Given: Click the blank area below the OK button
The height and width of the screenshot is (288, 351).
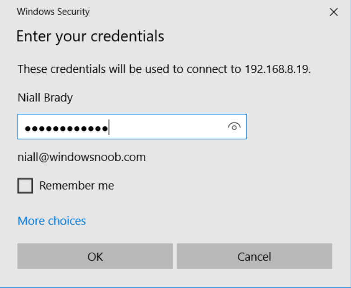Looking at the screenshot, I should tap(95, 278).
